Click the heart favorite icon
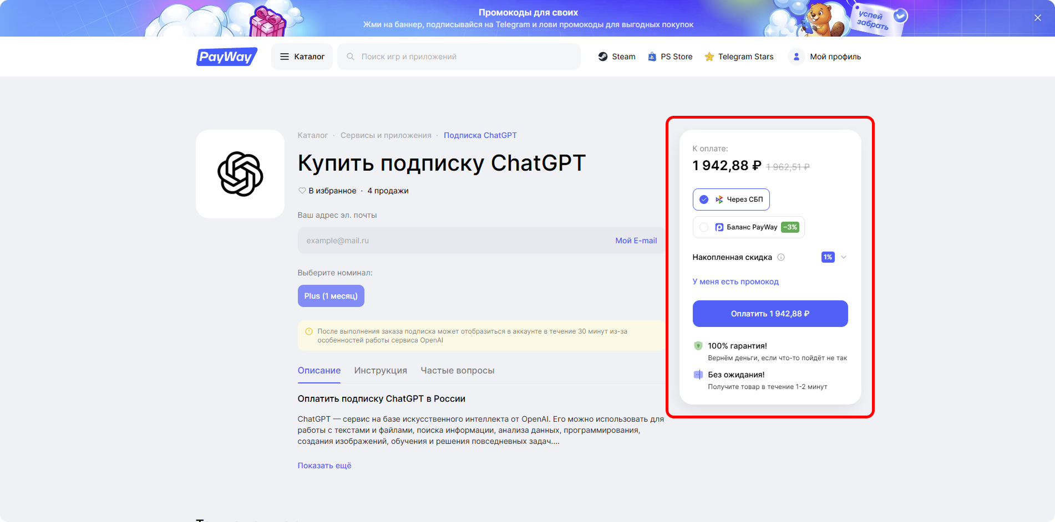 [302, 191]
